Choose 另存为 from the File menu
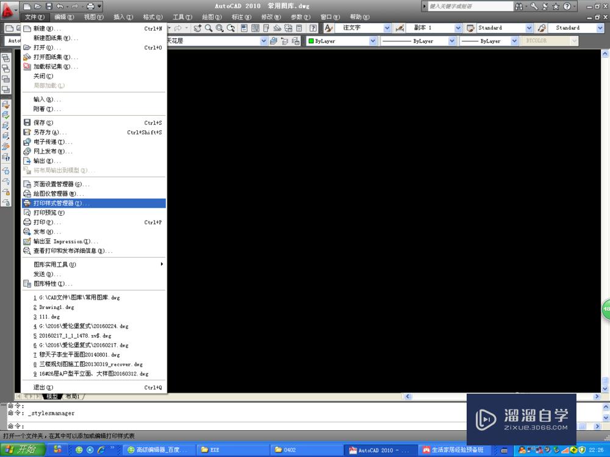Screen dimensions: 610x457 tap(94, 132)
